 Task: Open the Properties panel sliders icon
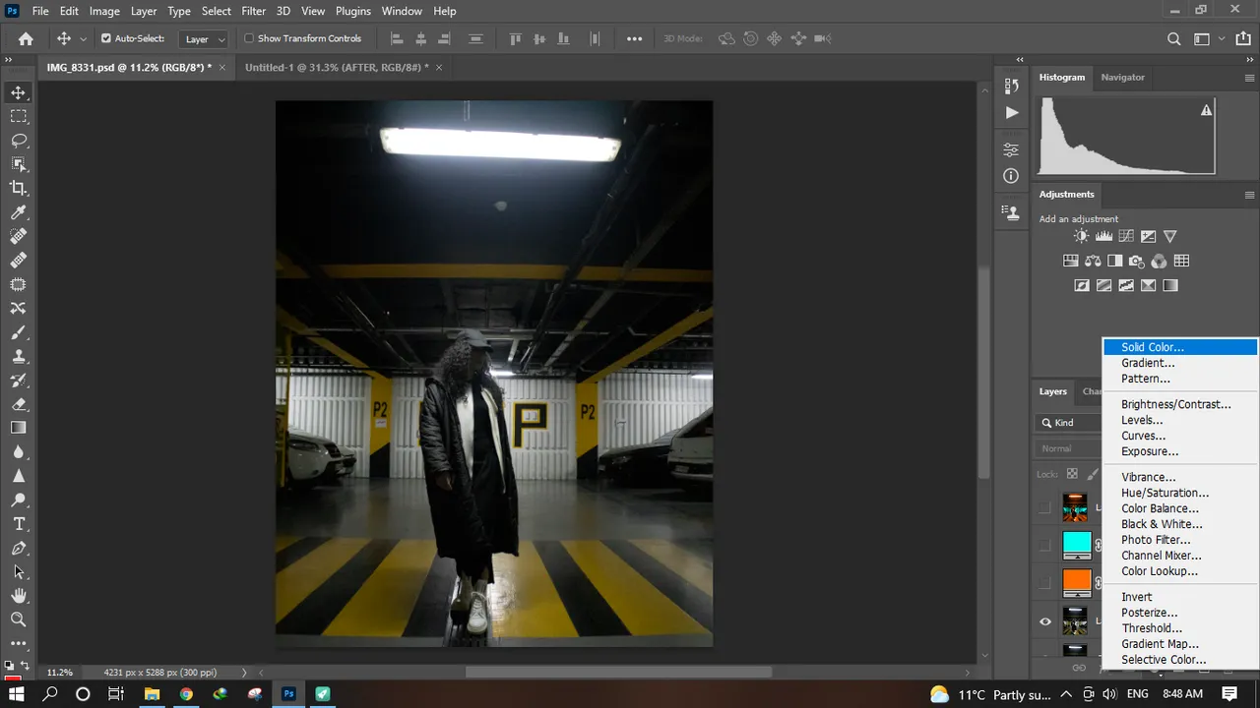click(1011, 150)
